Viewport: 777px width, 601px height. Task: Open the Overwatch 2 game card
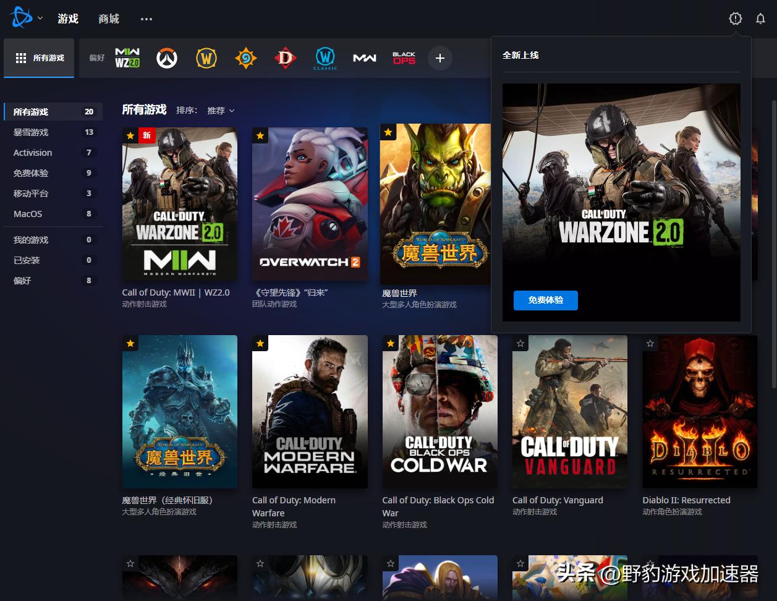[310, 204]
